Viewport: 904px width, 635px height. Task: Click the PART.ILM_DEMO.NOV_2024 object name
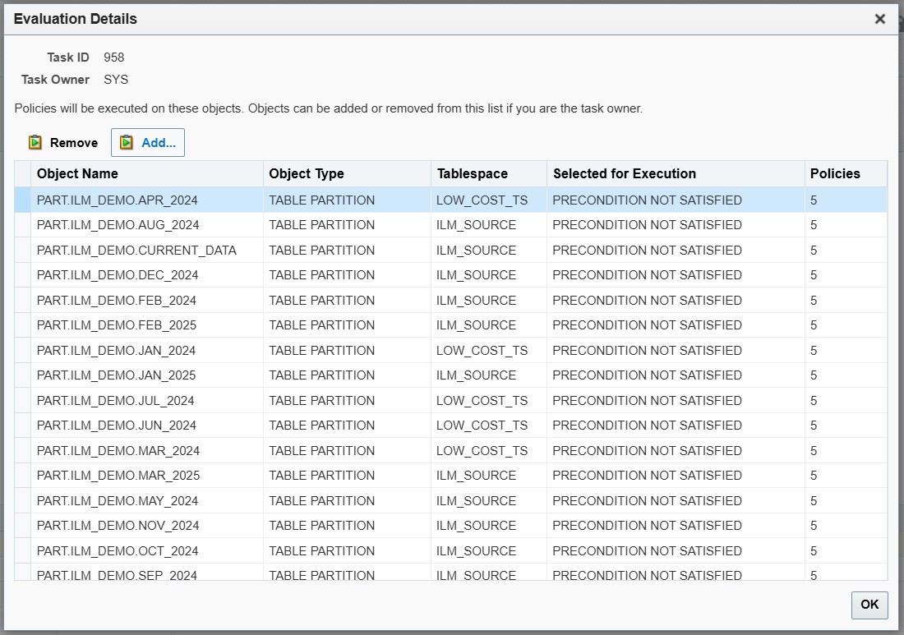[118, 526]
